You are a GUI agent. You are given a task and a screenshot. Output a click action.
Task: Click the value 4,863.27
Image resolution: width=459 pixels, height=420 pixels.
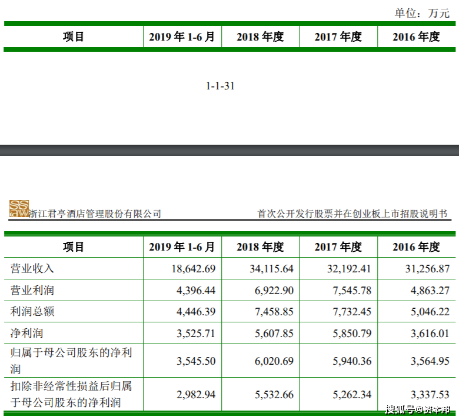(430, 291)
